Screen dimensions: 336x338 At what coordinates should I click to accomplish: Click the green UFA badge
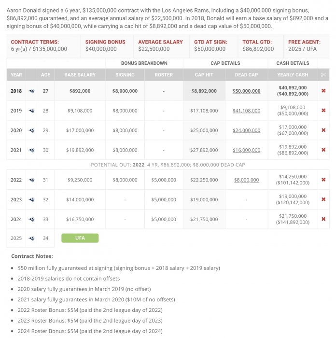pos(80,238)
